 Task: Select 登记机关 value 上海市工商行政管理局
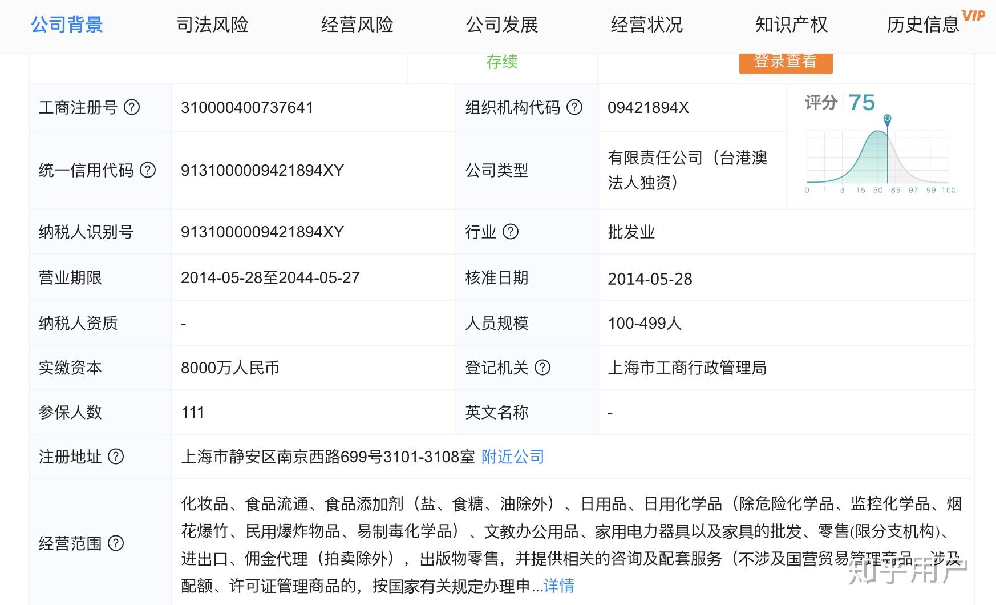[687, 368]
